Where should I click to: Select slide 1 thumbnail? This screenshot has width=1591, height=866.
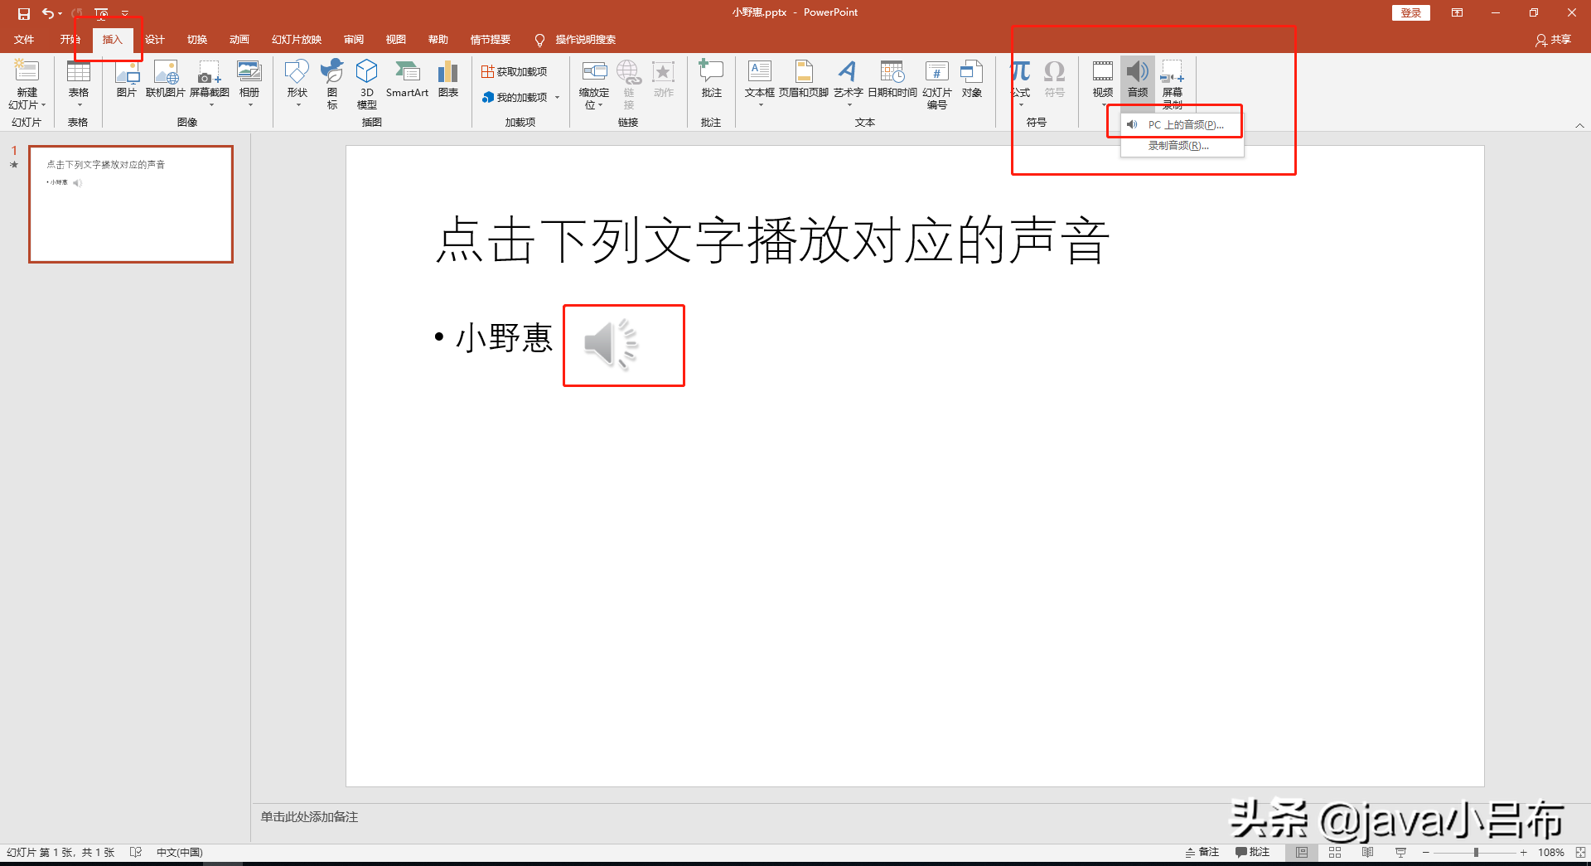pos(131,205)
